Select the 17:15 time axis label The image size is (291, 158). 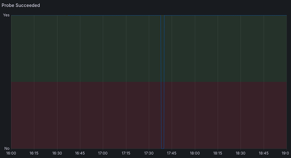(x=126, y=153)
